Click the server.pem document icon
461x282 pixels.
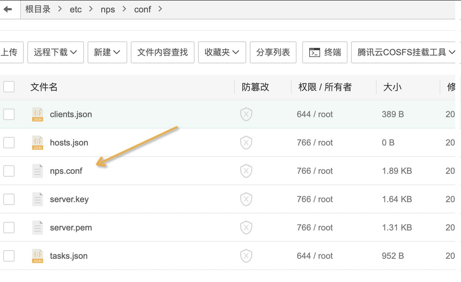pyautogui.click(x=38, y=227)
